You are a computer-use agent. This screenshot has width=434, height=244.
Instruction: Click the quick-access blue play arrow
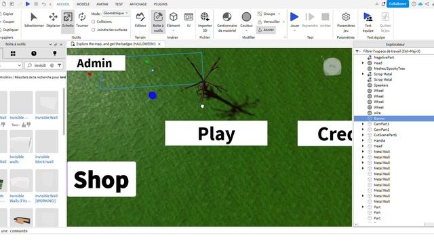(28, 4)
